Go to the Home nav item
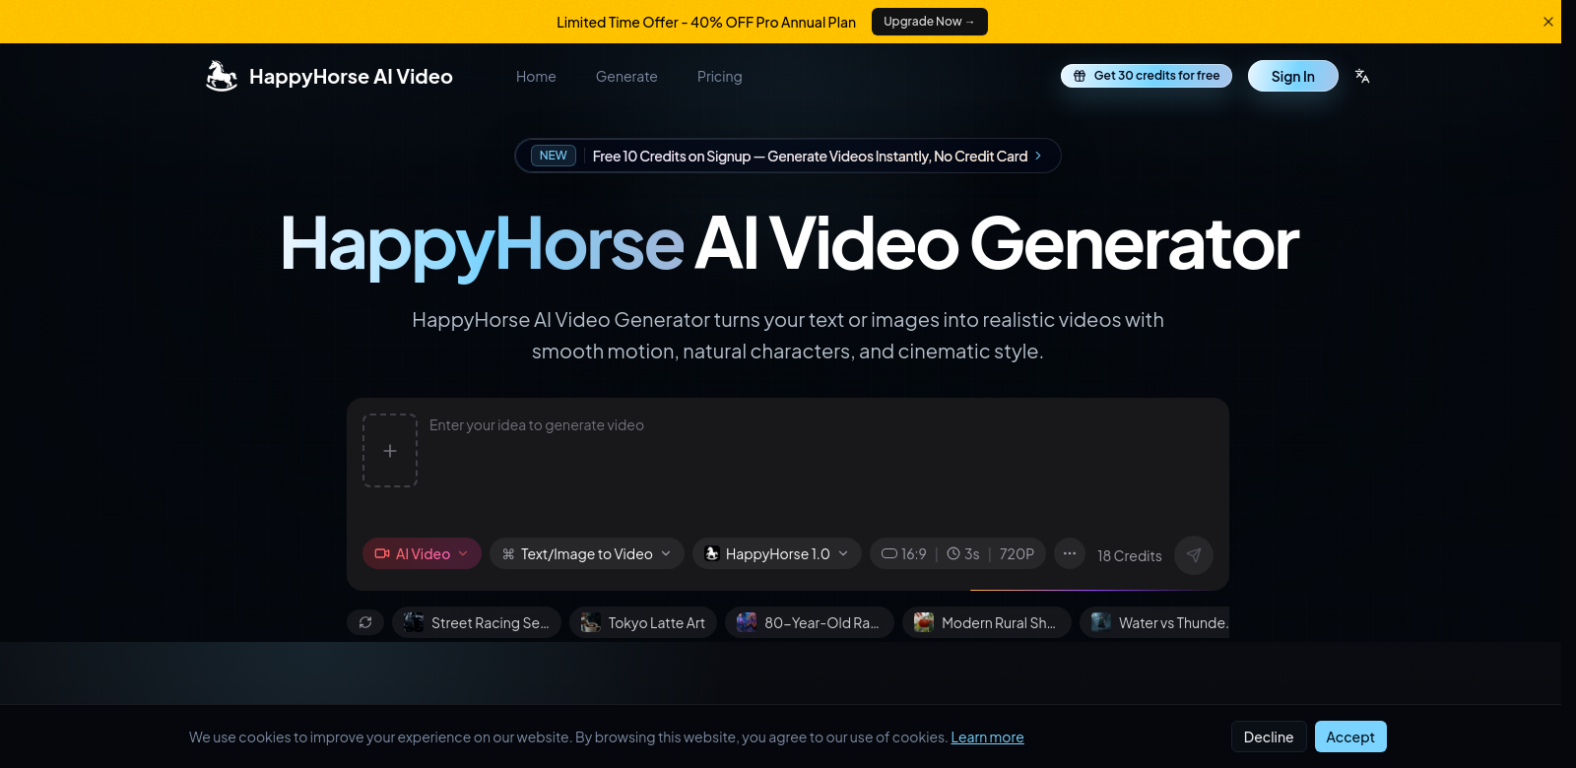1576x768 pixels. click(536, 77)
